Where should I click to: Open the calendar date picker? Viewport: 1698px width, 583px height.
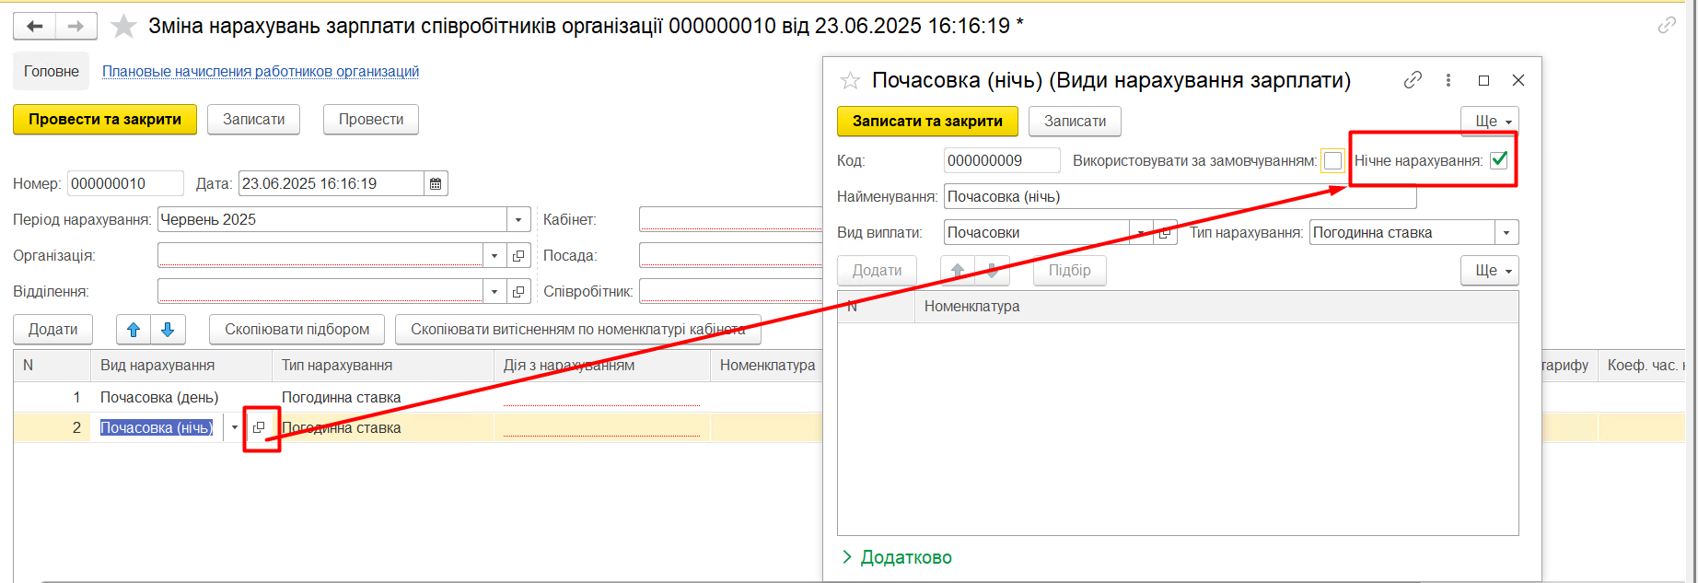coord(436,184)
